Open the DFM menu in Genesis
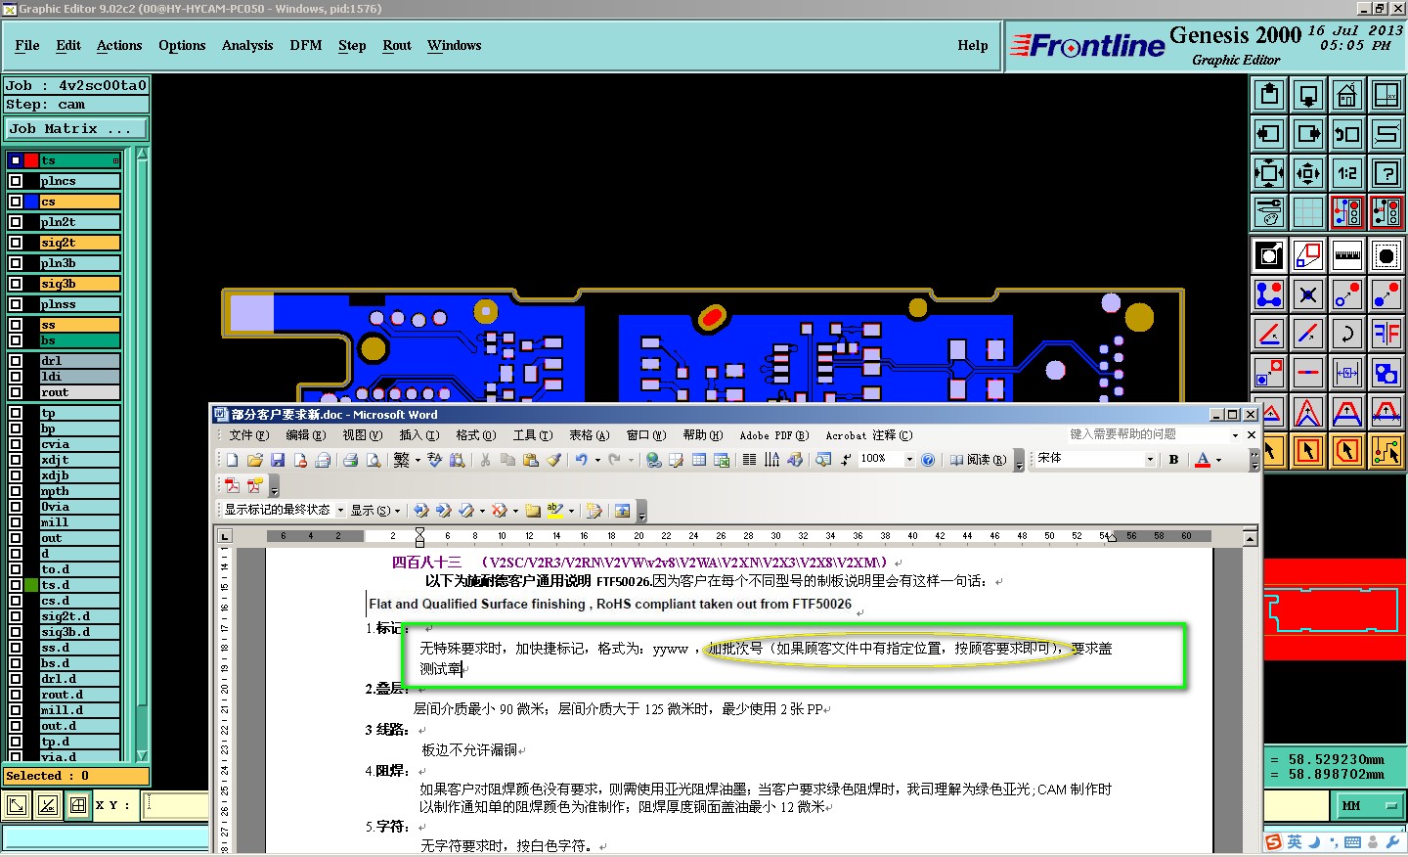This screenshot has height=857, width=1408. pos(306,45)
